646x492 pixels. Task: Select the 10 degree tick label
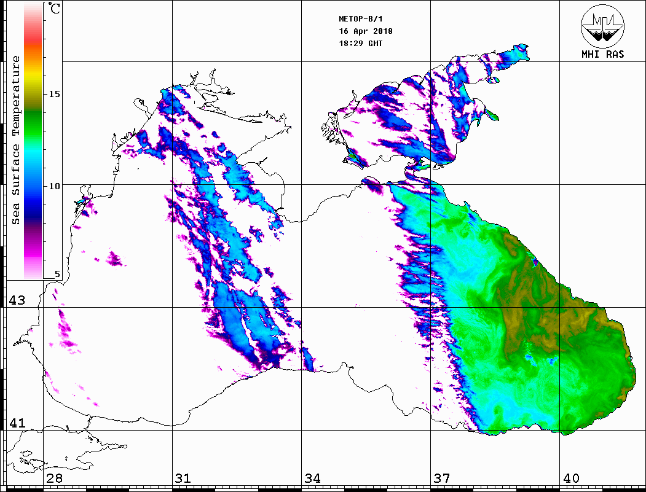pos(55,185)
